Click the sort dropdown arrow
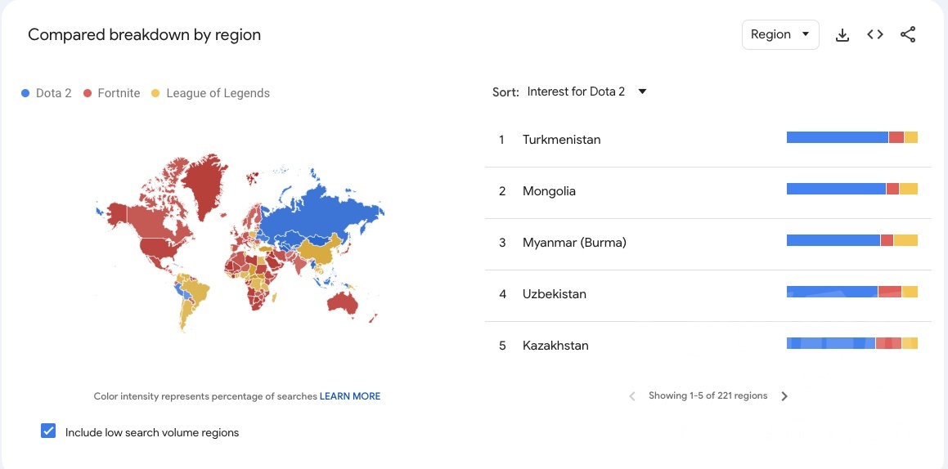This screenshot has width=948, height=469. 642,92
